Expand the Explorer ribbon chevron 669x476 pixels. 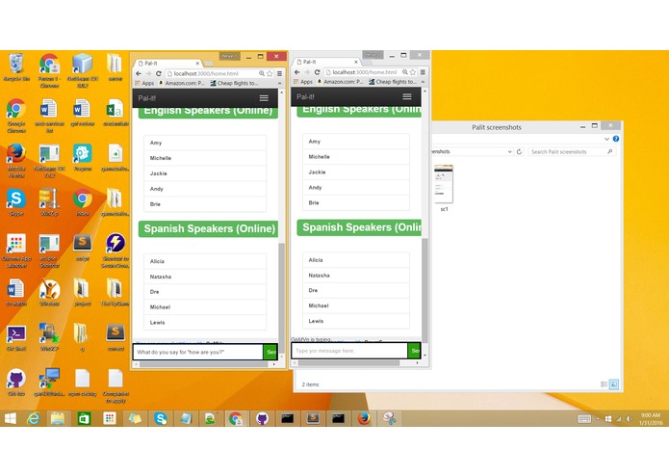606,139
